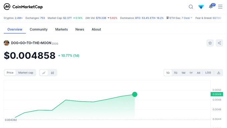The width and height of the screenshot is (227, 128).
Task: Switch to the Overview tab
Action: point(15,29)
